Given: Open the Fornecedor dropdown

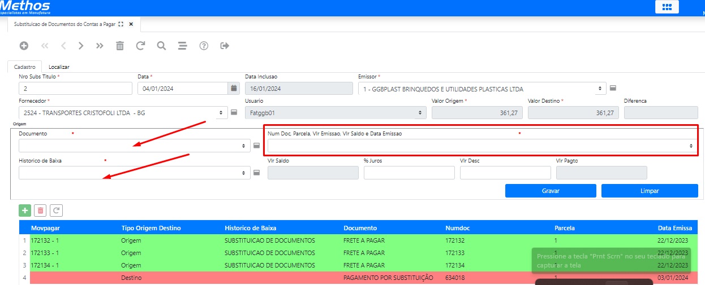Looking at the screenshot, I should pos(123,113).
